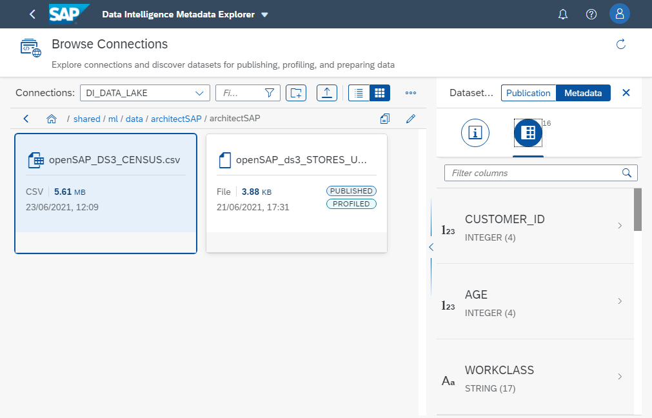This screenshot has height=418, width=652.
Task: Click the shared breadcrumb link
Action: click(x=87, y=119)
